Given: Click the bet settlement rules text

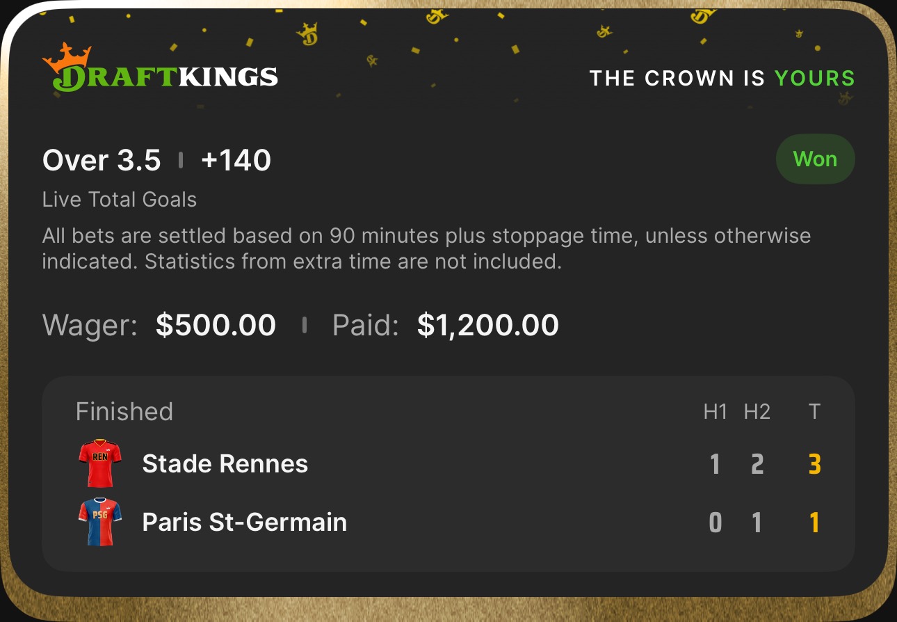Looking at the screenshot, I should click(x=426, y=249).
